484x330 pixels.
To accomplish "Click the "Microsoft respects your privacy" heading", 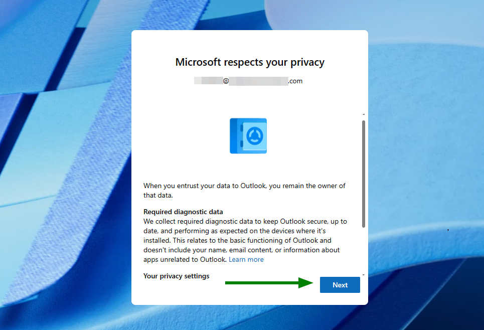I will tap(250, 62).
